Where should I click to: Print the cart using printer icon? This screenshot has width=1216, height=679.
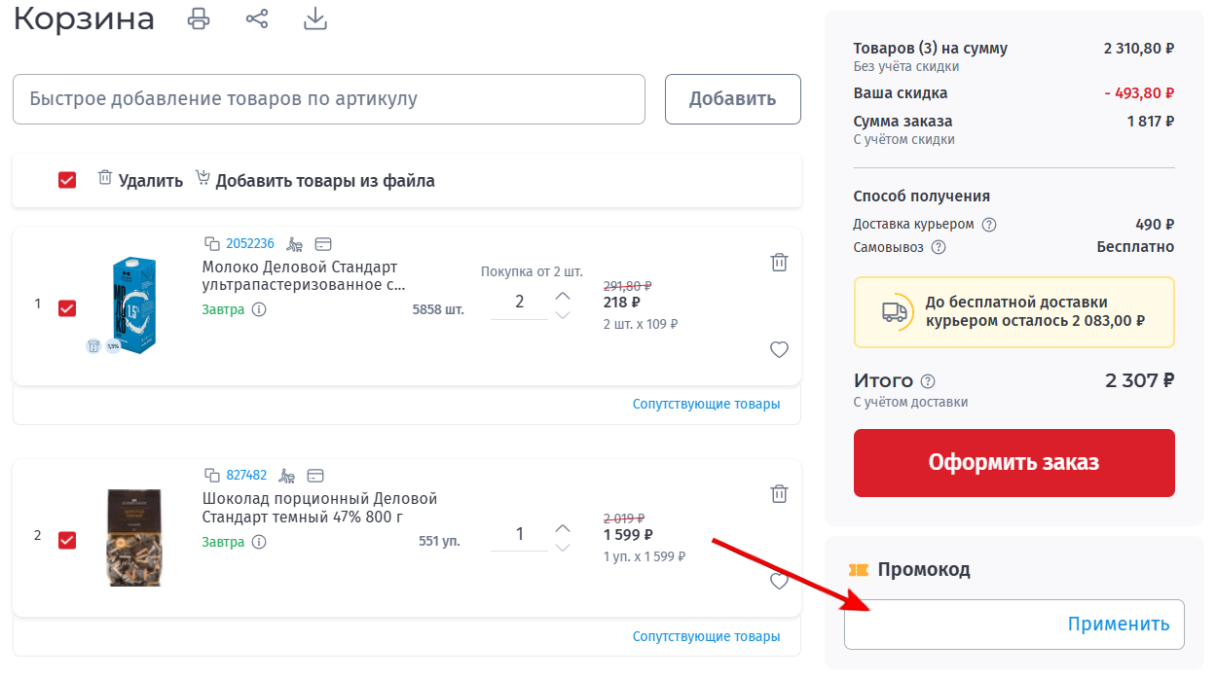point(199,18)
